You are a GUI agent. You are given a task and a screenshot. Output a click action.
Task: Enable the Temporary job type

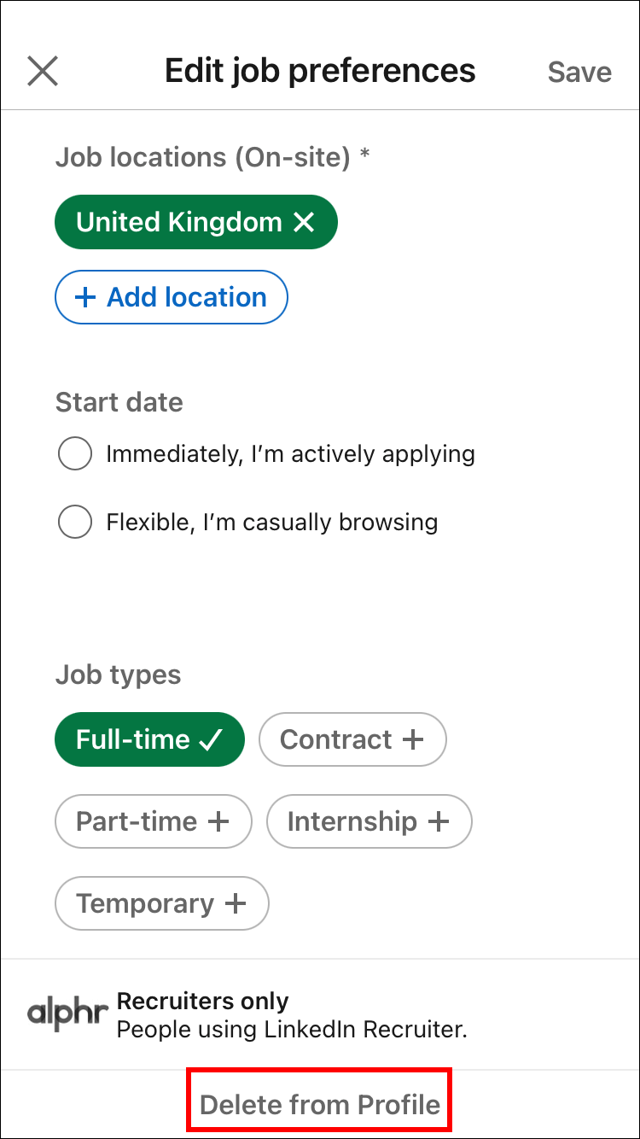(161, 903)
